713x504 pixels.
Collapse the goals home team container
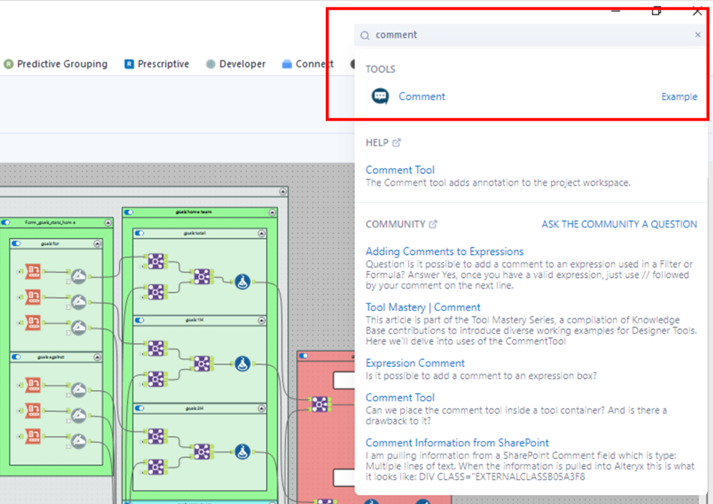[x=272, y=212]
